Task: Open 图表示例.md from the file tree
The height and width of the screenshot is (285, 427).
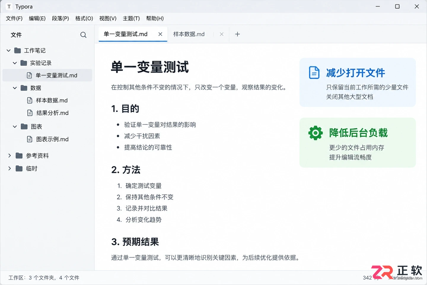Action: (x=52, y=139)
